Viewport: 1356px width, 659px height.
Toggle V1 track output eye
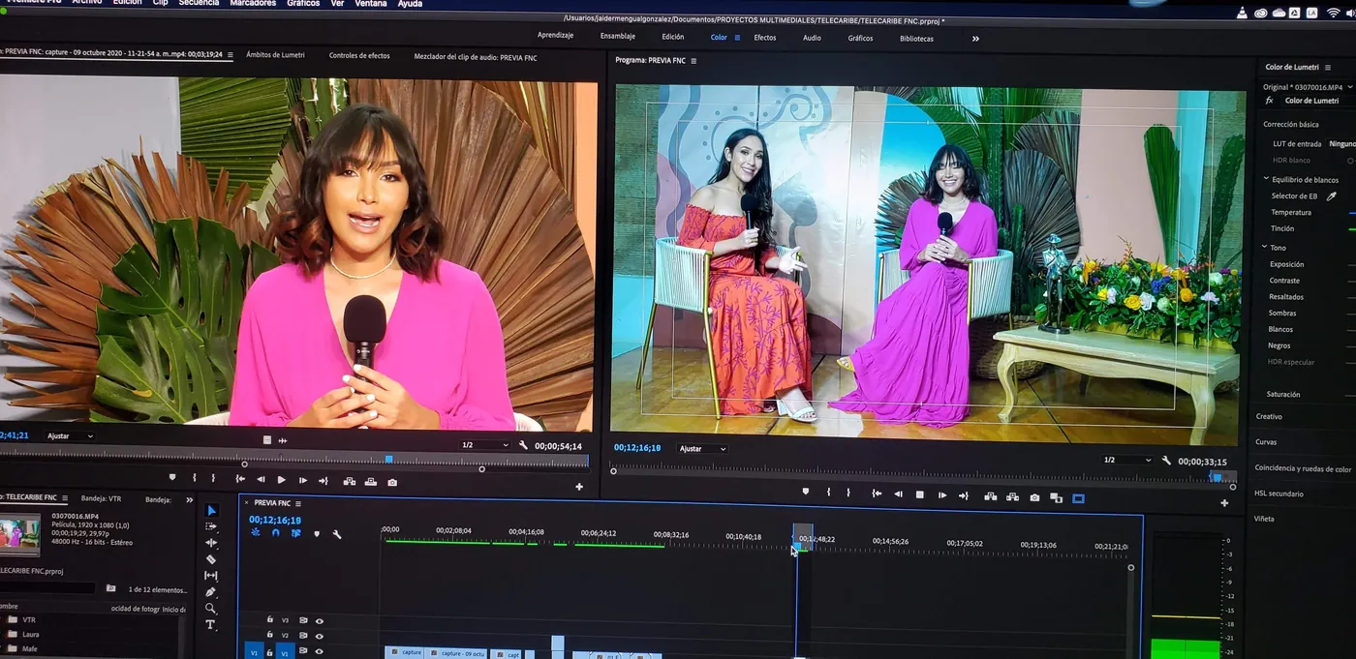point(320,652)
